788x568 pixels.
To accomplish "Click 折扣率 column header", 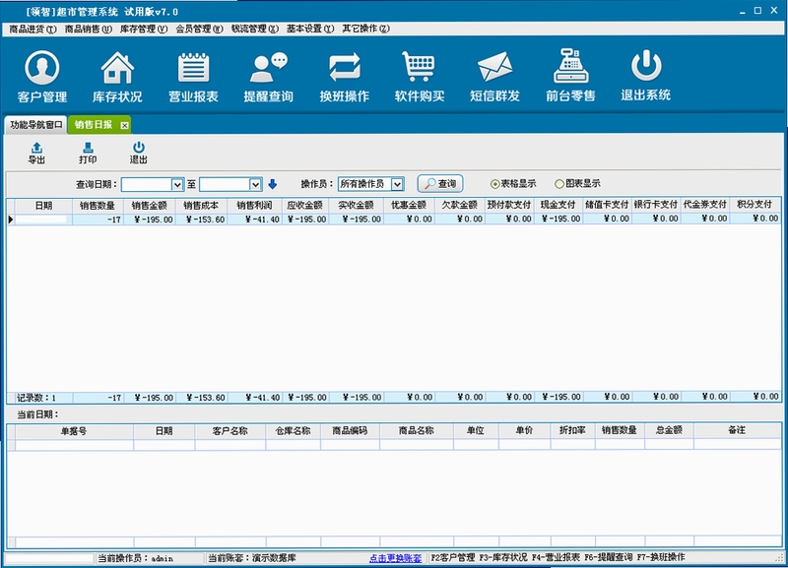I will [x=572, y=431].
